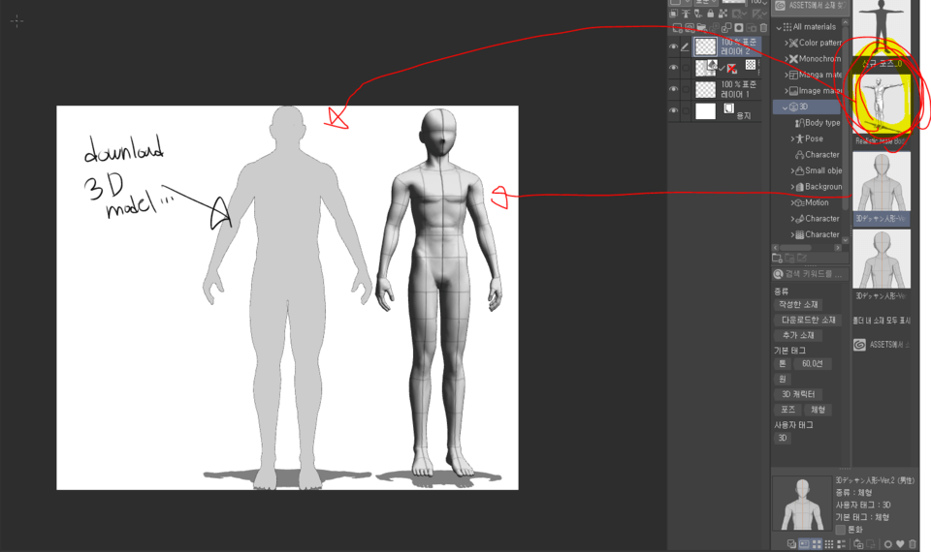Select the Body type tree item
Image resolution: width=931 pixels, height=552 pixels.
pos(818,123)
